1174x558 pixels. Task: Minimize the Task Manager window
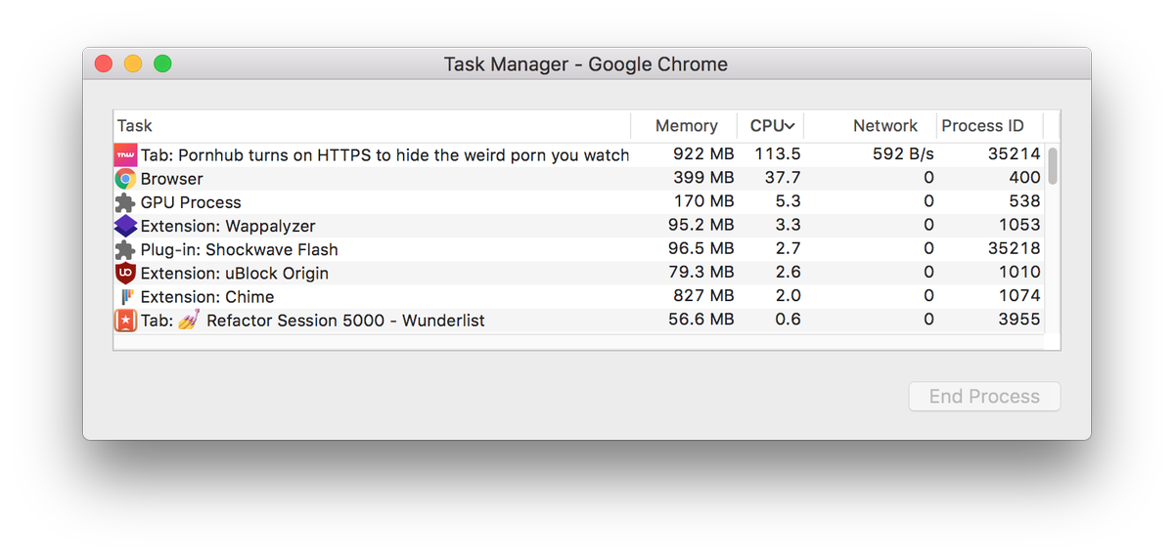click(133, 64)
